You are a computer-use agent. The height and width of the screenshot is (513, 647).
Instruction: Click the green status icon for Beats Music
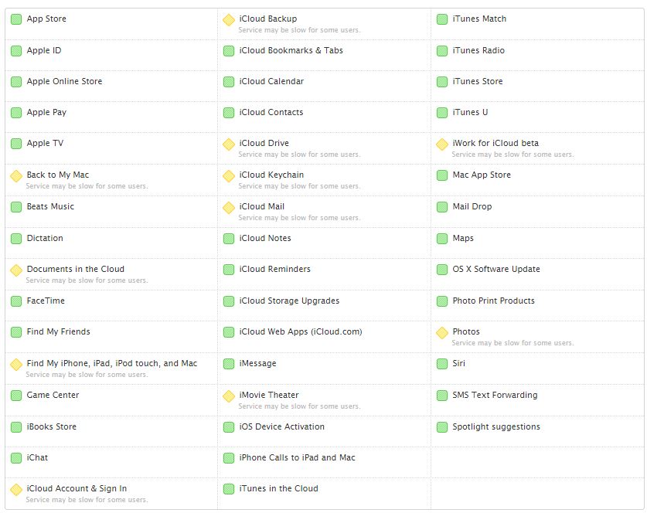point(16,206)
